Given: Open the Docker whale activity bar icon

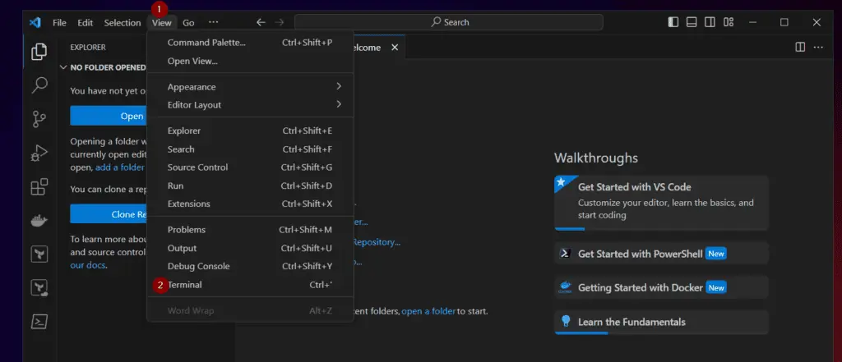Looking at the screenshot, I should (x=39, y=221).
